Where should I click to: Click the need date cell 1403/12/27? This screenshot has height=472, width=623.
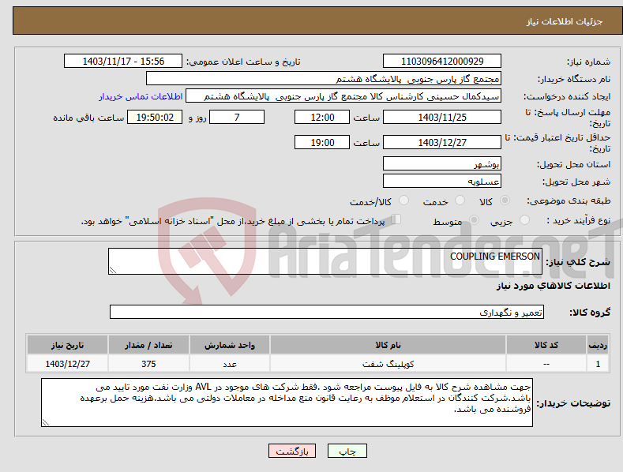point(68,364)
